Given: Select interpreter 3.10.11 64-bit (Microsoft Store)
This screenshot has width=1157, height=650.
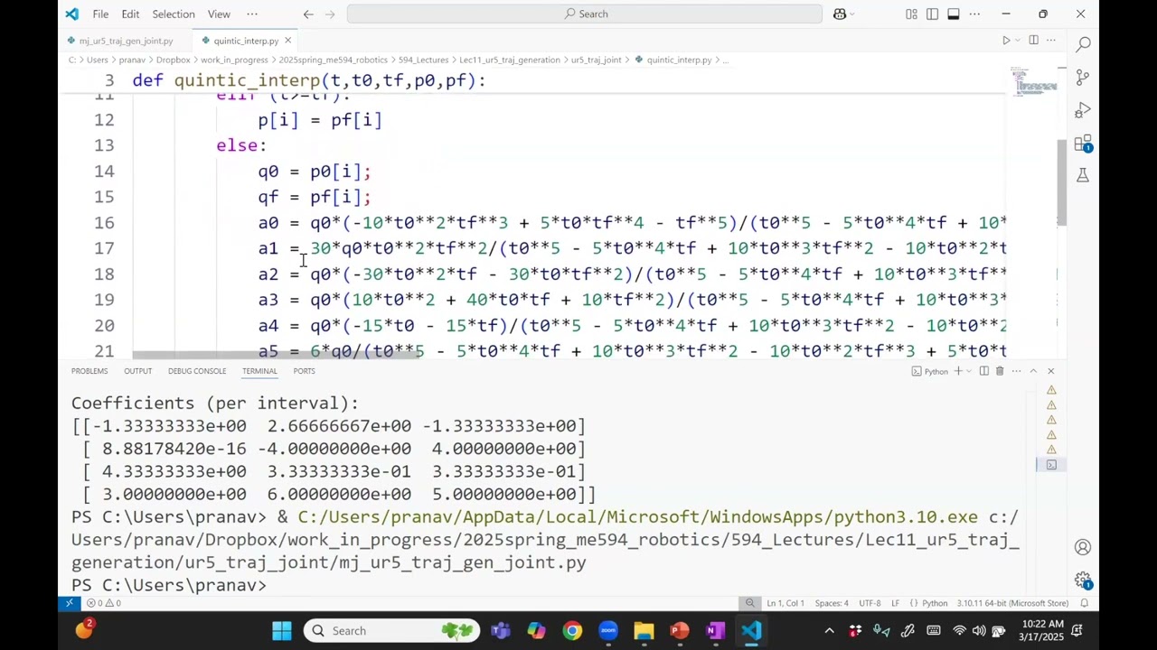Looking at the screenshot, I should click(1012, 603).
